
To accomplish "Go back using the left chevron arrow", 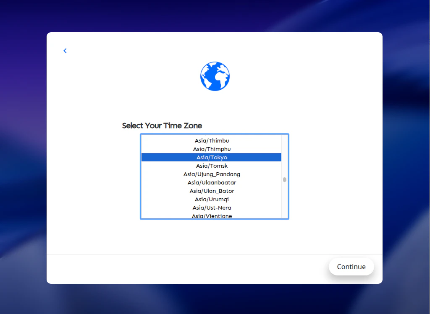I will [x=65, y=51].
